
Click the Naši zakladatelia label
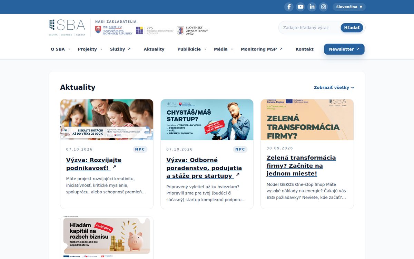click(x=116, y=21)
